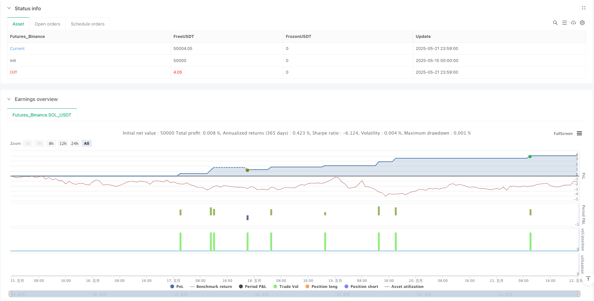Image resolution: width=594 pixels, height=301 pixels.
Task: Open the chart context menu icon
Action: pos(579,134)
